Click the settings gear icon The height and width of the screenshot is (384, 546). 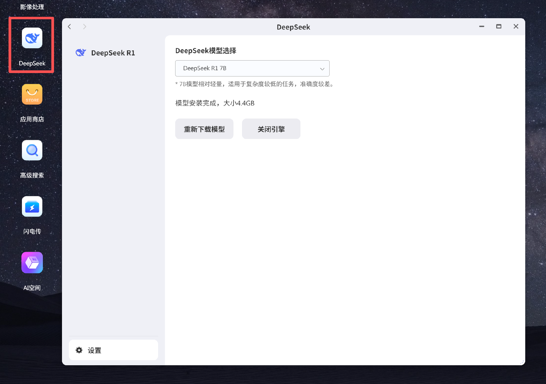tap(79, 350)
